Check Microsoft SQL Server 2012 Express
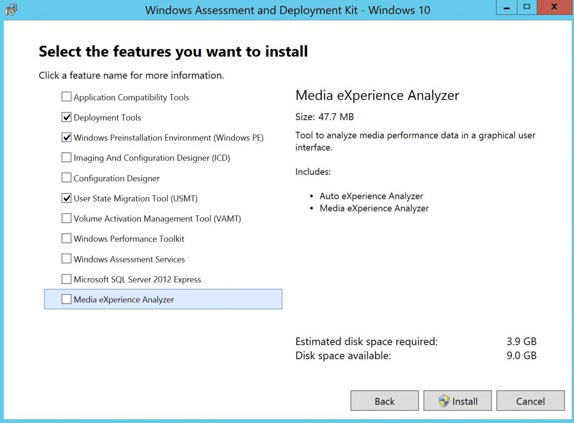The image size is (574, 423). coord(66,279)
